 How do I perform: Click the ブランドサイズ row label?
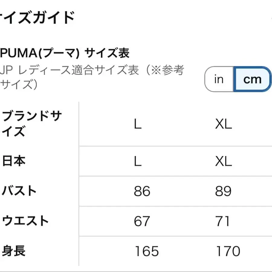pyautogui.click(x=32, y=124)
